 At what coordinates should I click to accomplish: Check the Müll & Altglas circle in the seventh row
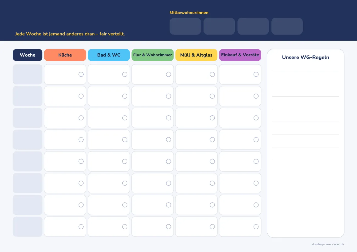(212, 205)
